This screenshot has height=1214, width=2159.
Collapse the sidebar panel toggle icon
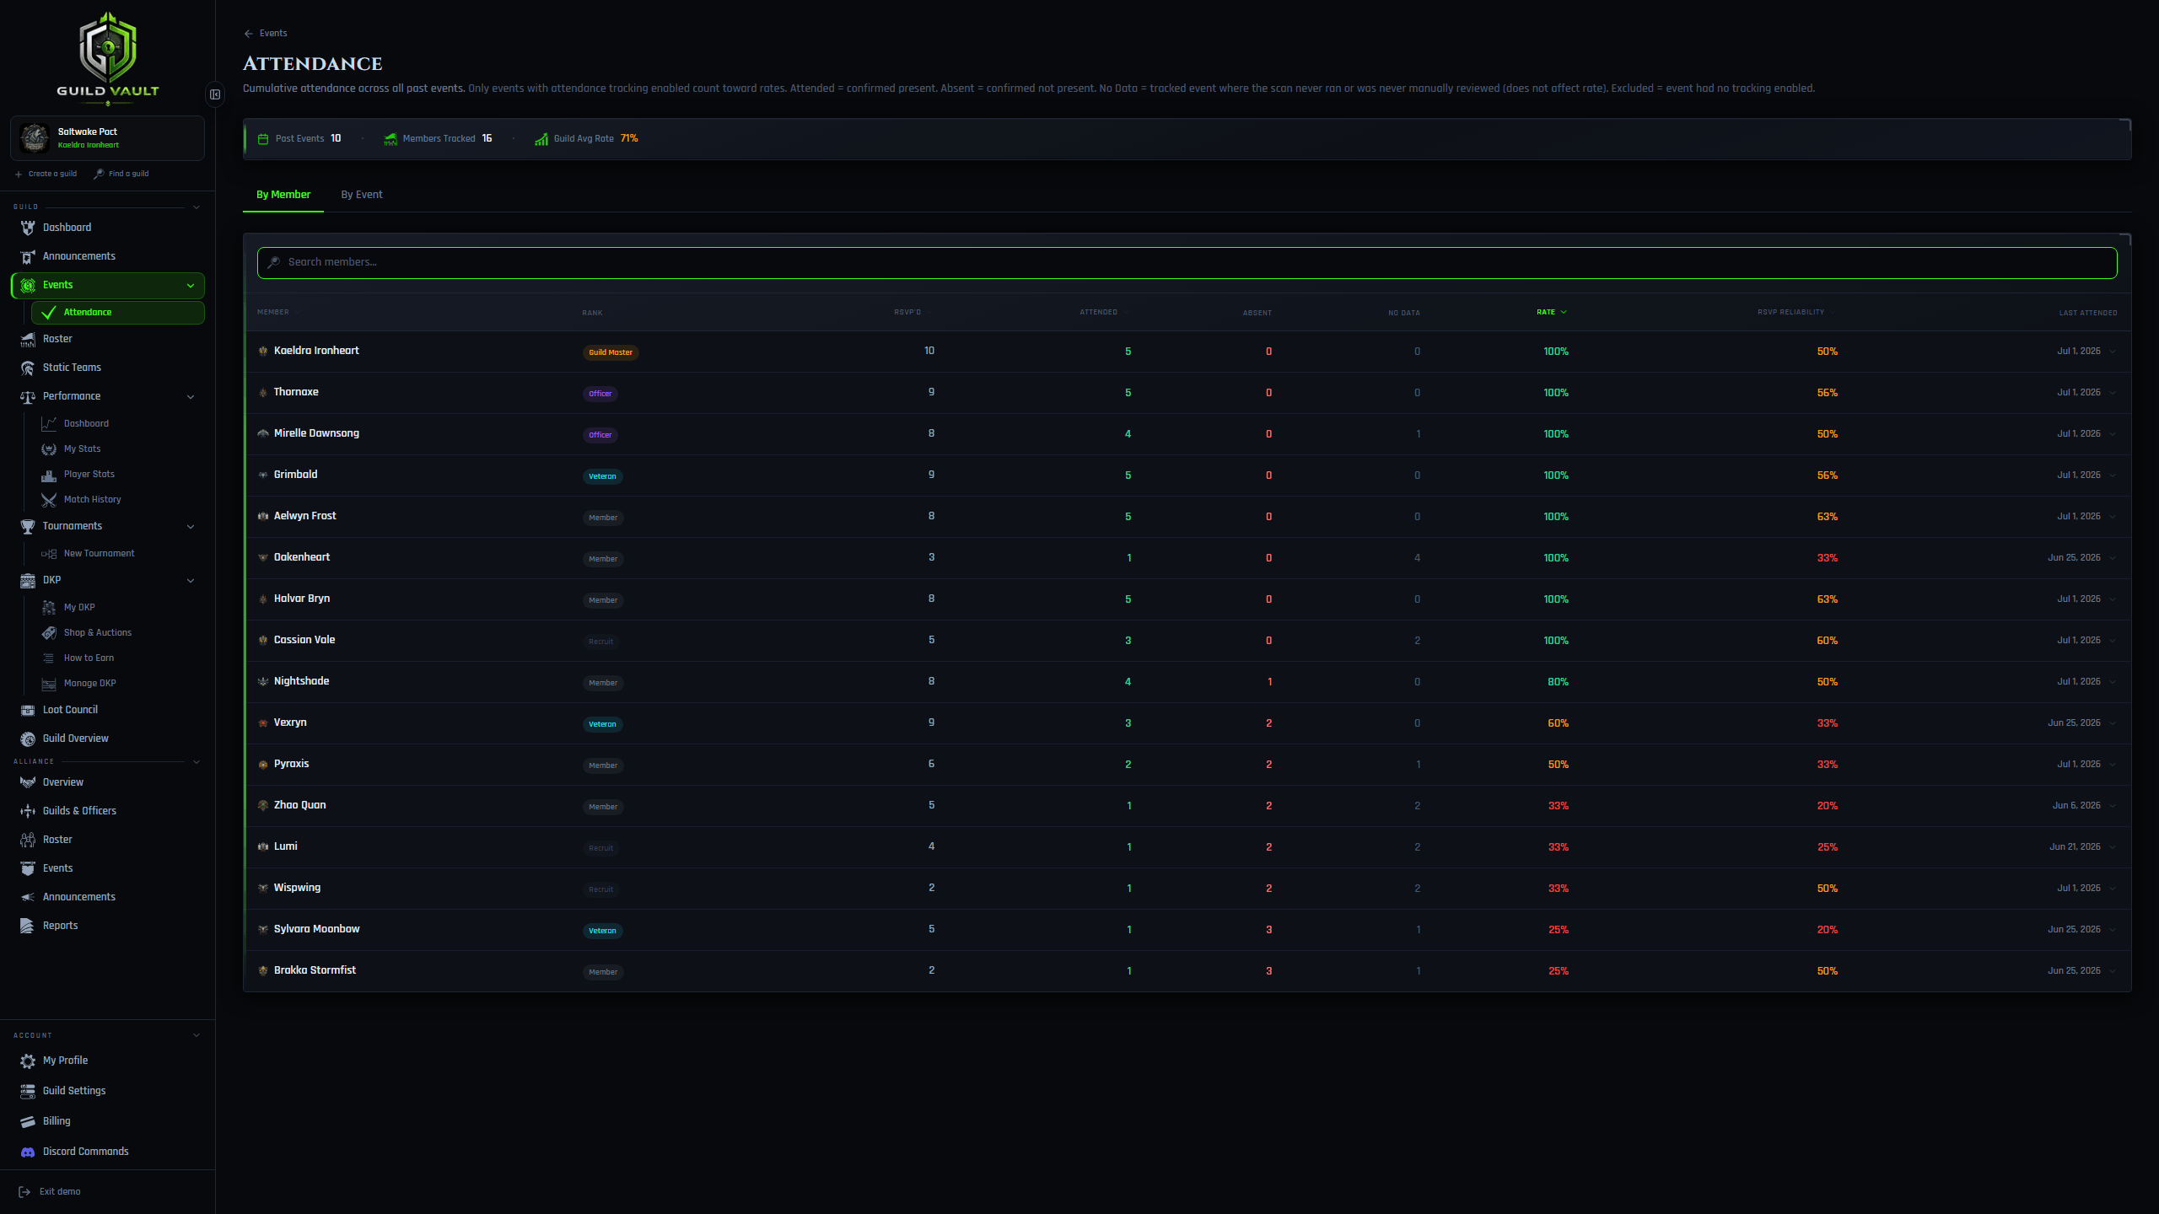pyautogui.click(x=215, y=94)
